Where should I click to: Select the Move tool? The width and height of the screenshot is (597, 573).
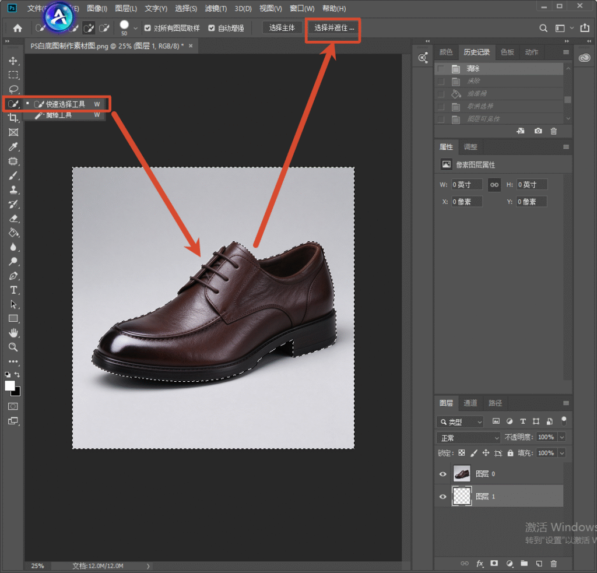(x=13, y=61)
